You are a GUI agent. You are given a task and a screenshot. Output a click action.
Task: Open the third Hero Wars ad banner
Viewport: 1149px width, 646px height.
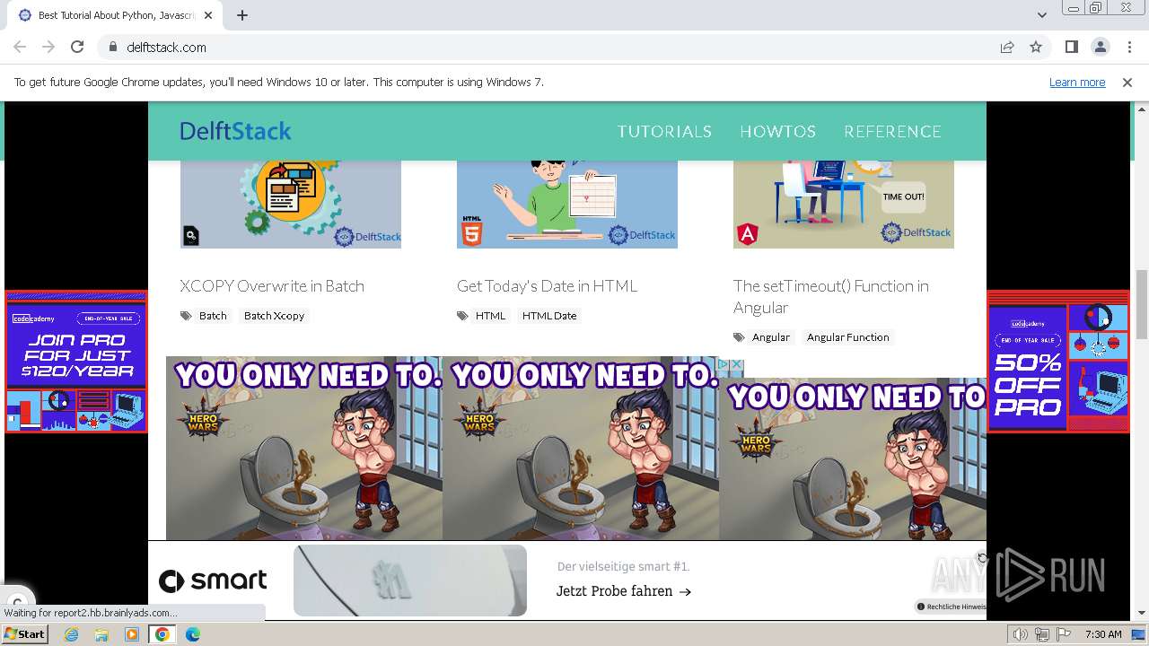click(853, 458)
